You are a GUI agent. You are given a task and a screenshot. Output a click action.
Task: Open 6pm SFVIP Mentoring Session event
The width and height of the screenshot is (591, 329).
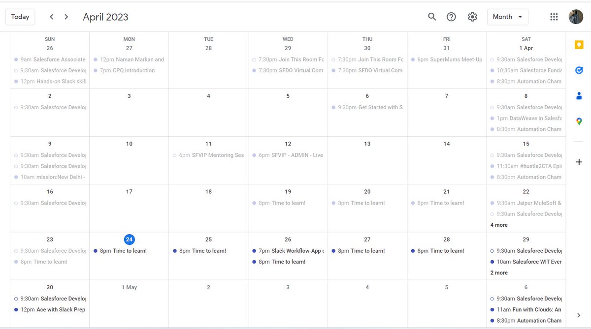click(x=208, y=155)
